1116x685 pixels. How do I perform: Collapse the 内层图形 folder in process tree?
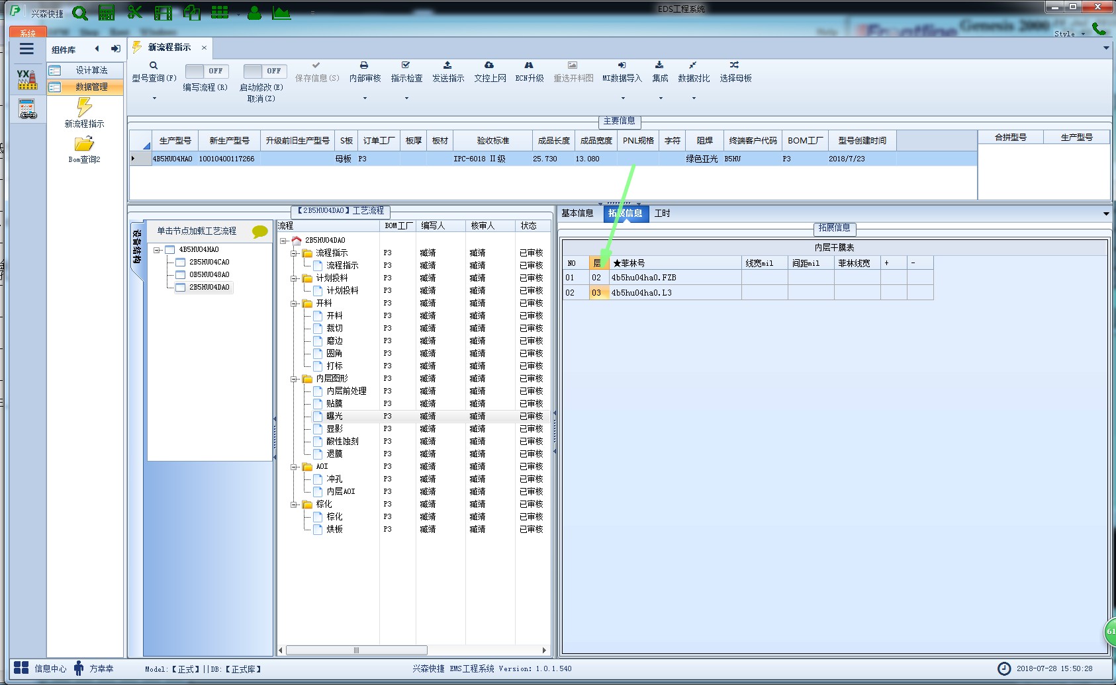294,379
